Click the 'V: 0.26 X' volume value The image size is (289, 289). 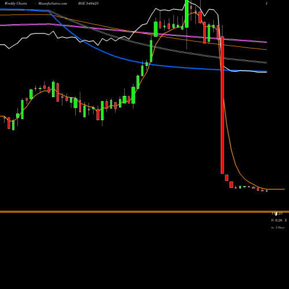[279, 220]
